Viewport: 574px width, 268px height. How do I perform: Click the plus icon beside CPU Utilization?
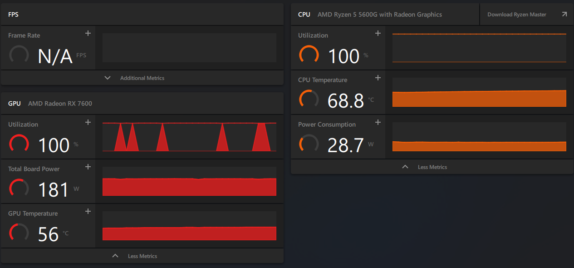[378, 33]
